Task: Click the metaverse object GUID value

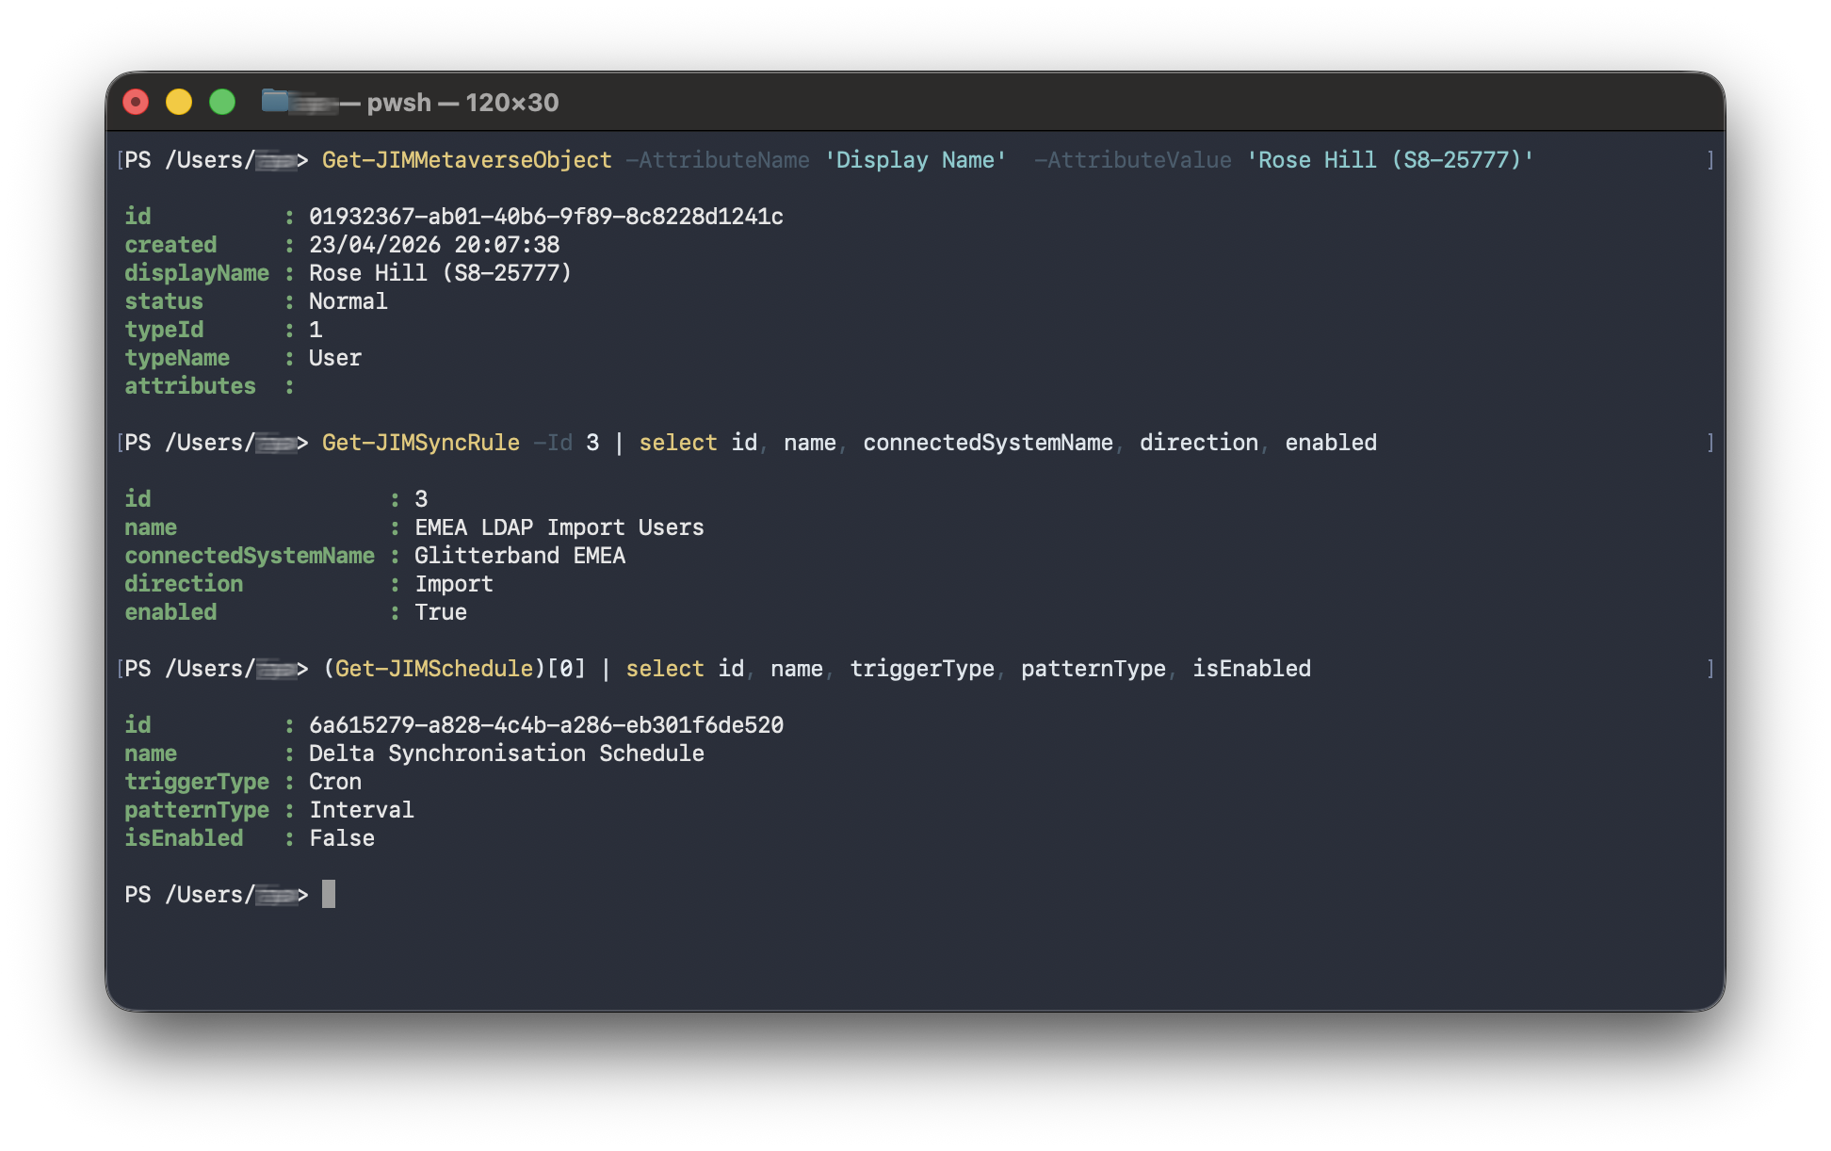Action: point(545,217)
